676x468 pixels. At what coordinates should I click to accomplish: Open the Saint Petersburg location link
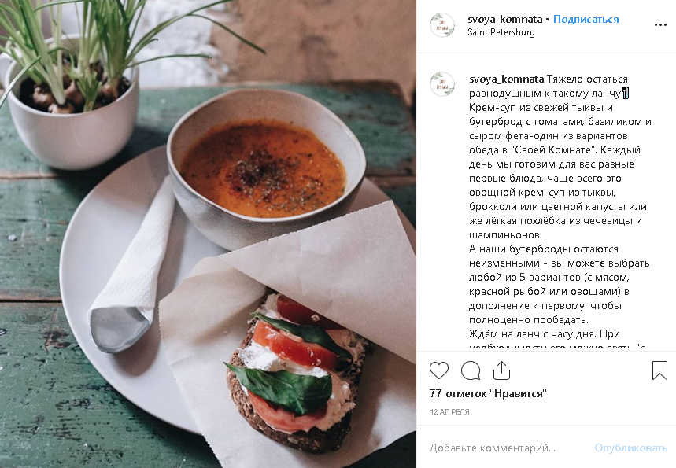501,32
